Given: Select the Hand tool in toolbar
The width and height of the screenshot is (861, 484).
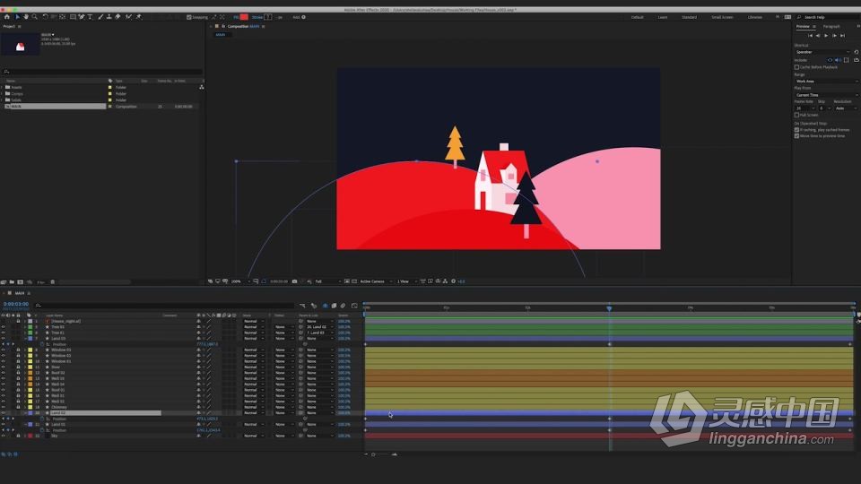Looking at the screenshot, I should point(26,17).
